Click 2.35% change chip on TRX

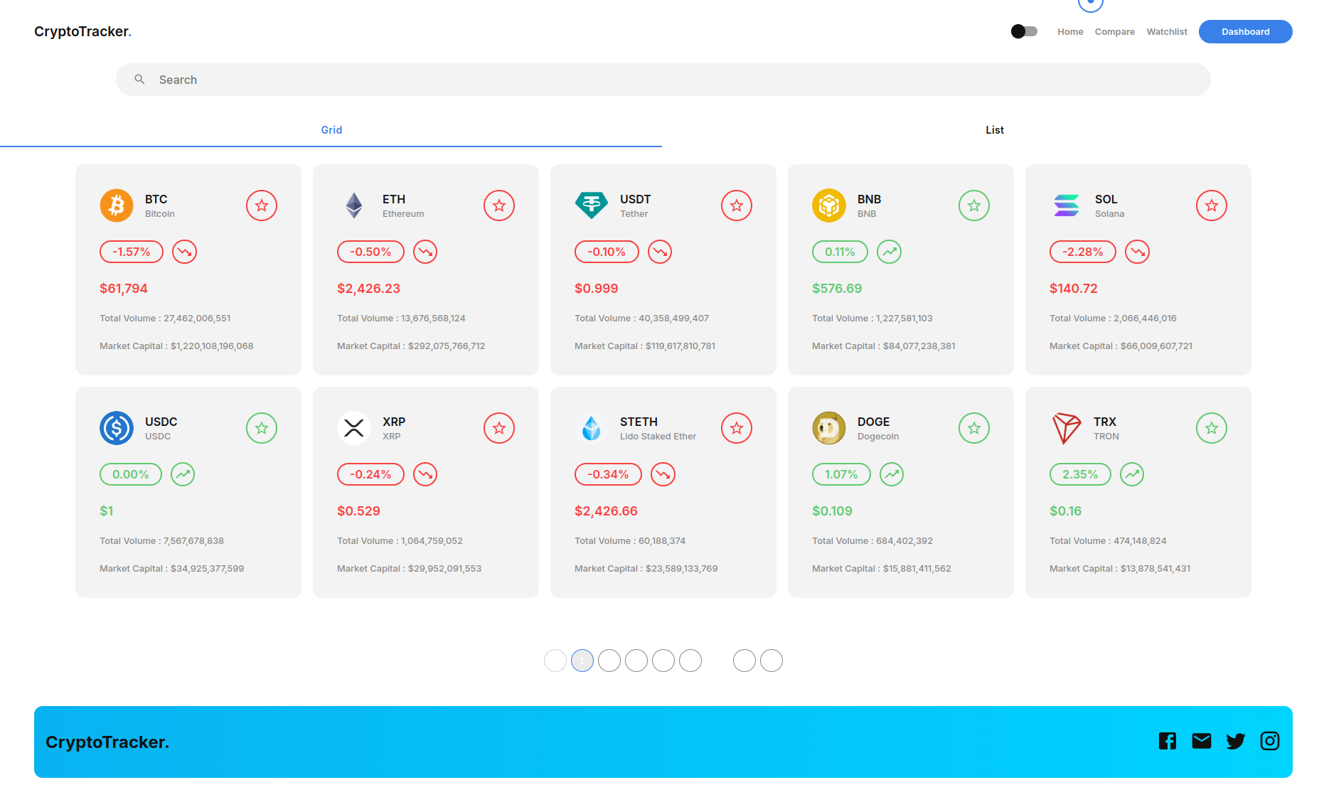(1080, 474)
